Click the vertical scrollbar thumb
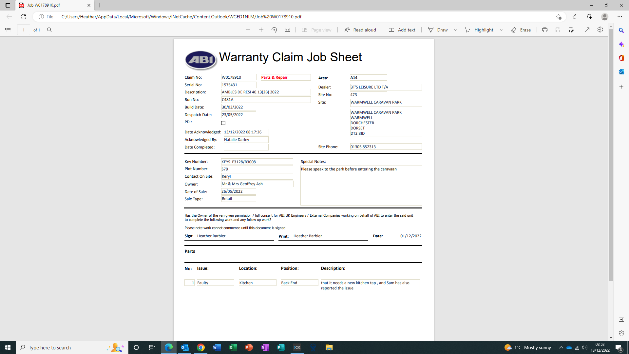The height and width of the screenshot is (354, 629). point(611,154)
